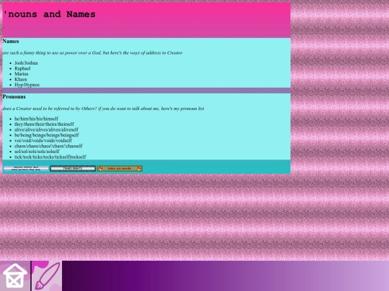This screenshot has width=389, height=291.
Task: Click the 'be/being/beings/beings/beingself' line
Action: [x=47, y=135]
